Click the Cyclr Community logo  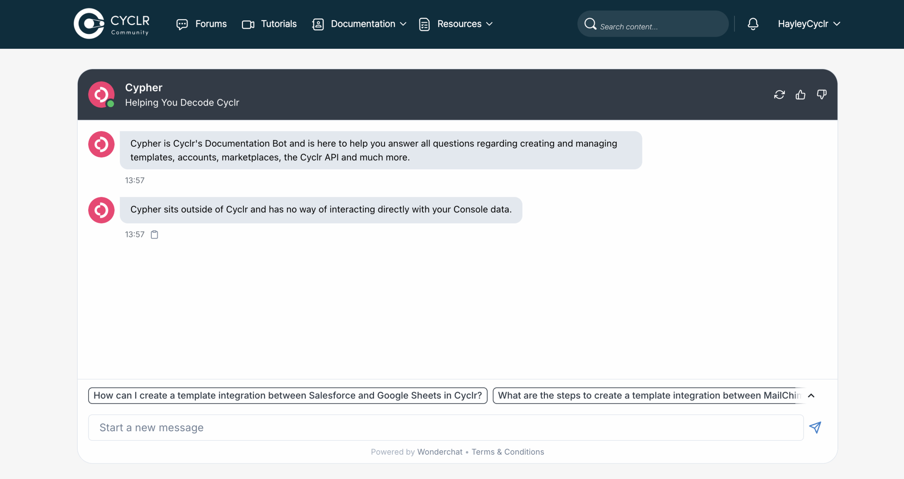point(112,24)
